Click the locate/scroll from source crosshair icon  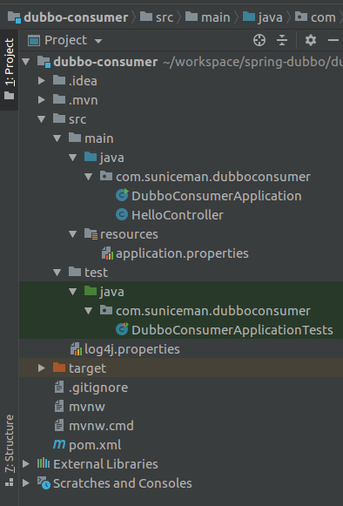[259, 40]
